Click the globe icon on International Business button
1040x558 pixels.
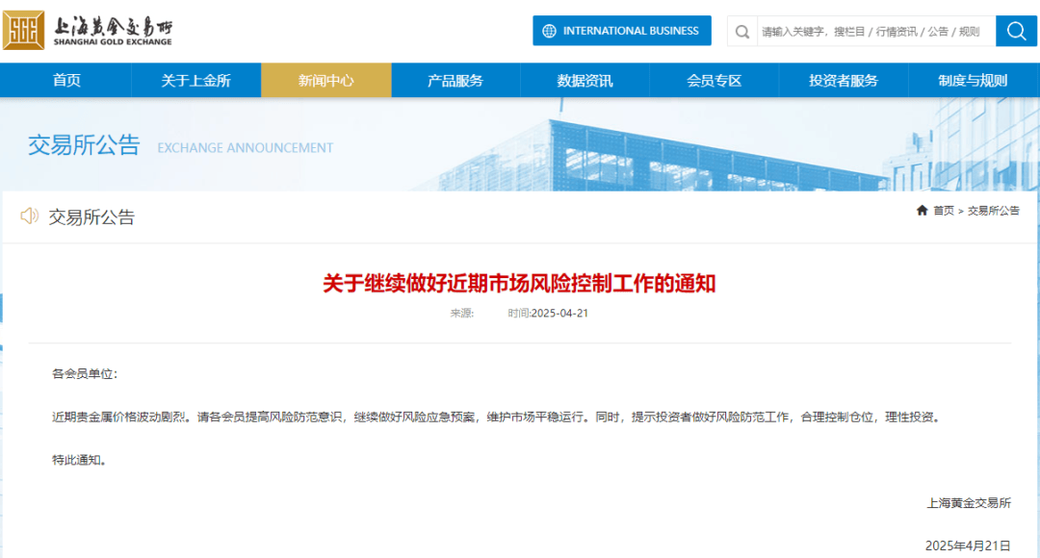tap(548, 31)
